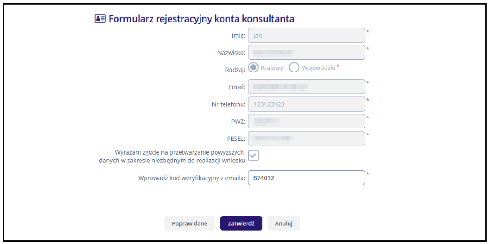Focus the email verification code field

pos(306,178)
